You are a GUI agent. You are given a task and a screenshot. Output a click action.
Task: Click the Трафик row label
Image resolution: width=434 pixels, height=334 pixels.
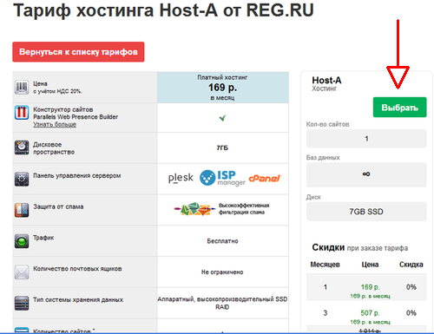pos(43,238)
